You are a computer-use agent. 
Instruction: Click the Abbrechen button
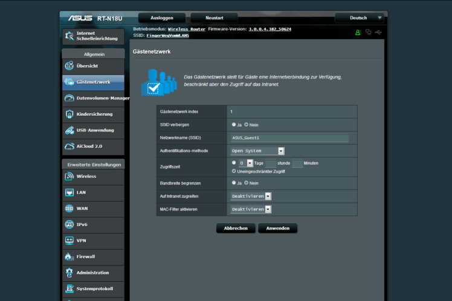(x=236, y=228)
